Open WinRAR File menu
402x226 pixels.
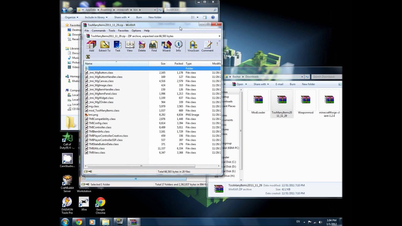click(x=87, y=30)
